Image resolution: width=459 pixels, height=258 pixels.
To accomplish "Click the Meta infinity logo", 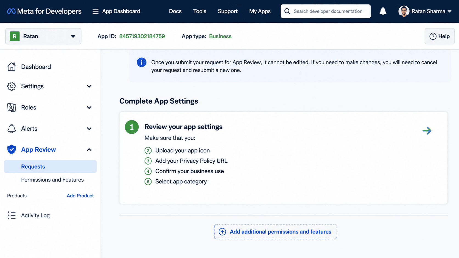I will pyautogui.click(x=11, y=11).
